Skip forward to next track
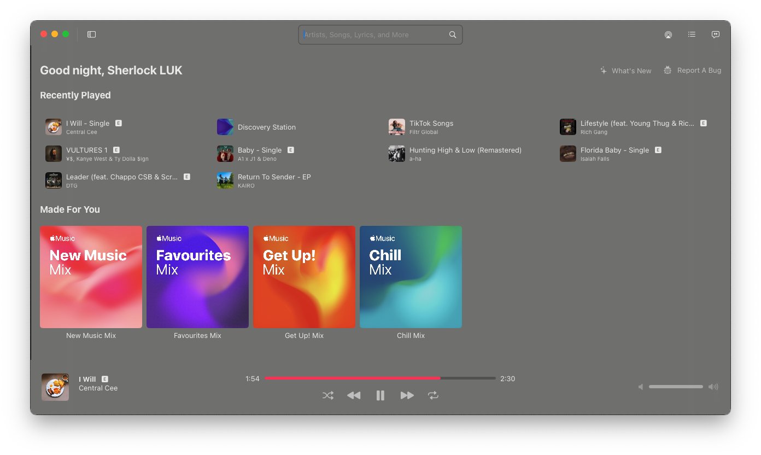Viewport: 761px width, 455px height. pyautogui.click(x=407, y=395)
